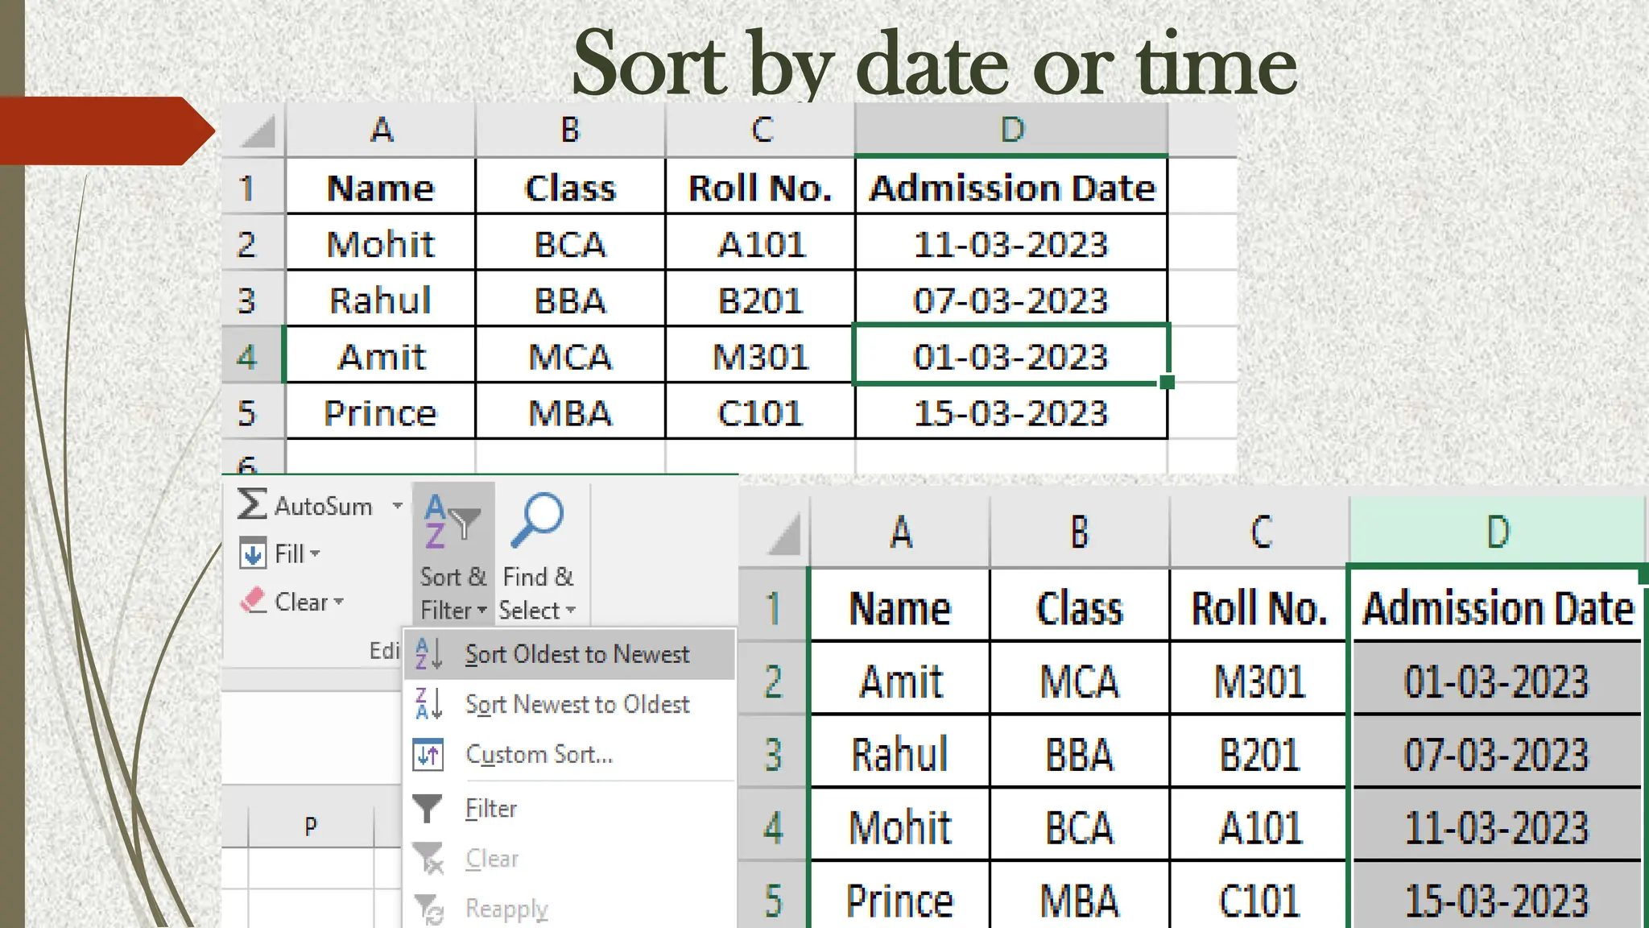Click the AutoSum sigma icon
The image size is (1649, 928).
click(x=251, y=505)
